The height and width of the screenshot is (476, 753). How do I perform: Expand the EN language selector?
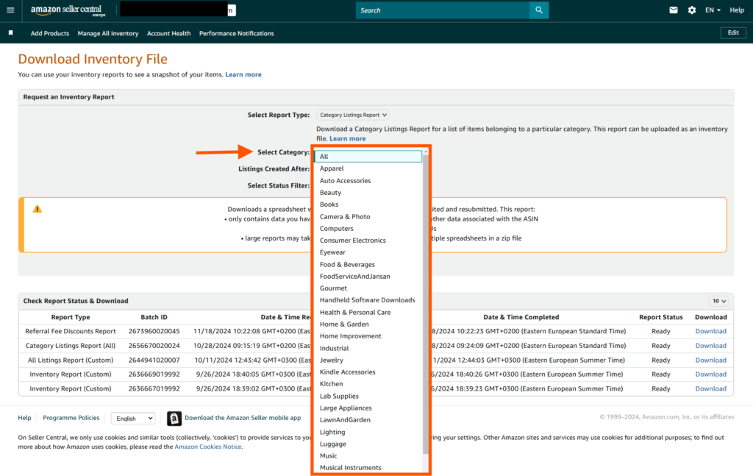[713, 10]
